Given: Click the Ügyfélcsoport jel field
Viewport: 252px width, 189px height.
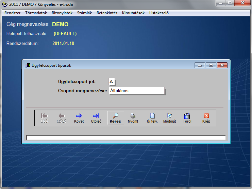Looking at the screenshot, I should 112,82.
